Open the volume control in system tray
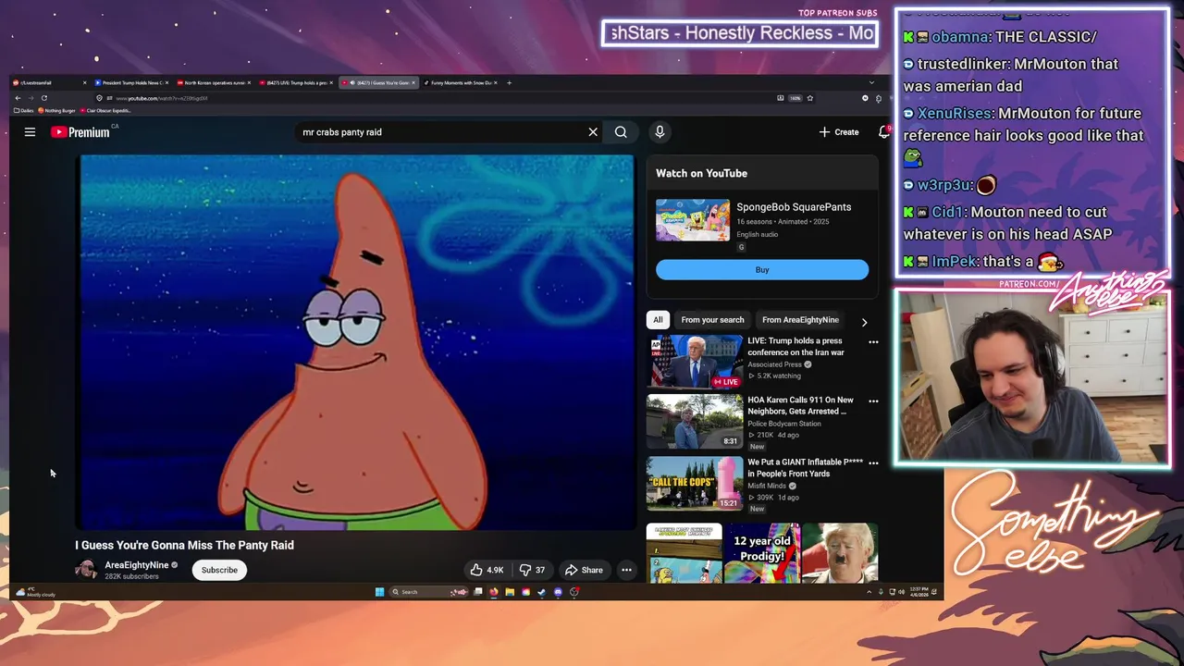Viewport: 1184px width, 666px height. pyautogui.click(x=901, y=592)
